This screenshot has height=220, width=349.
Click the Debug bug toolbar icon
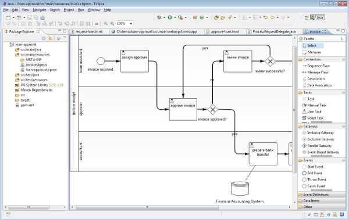tap(159, 17)
